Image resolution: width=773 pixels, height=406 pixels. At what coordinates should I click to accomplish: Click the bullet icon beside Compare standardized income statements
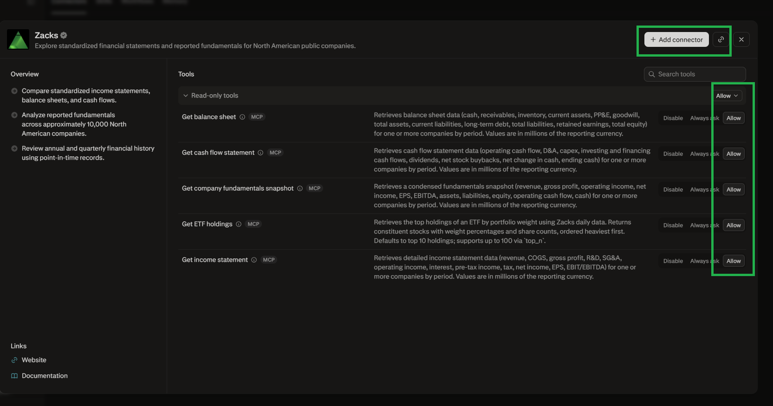point(14,91)
